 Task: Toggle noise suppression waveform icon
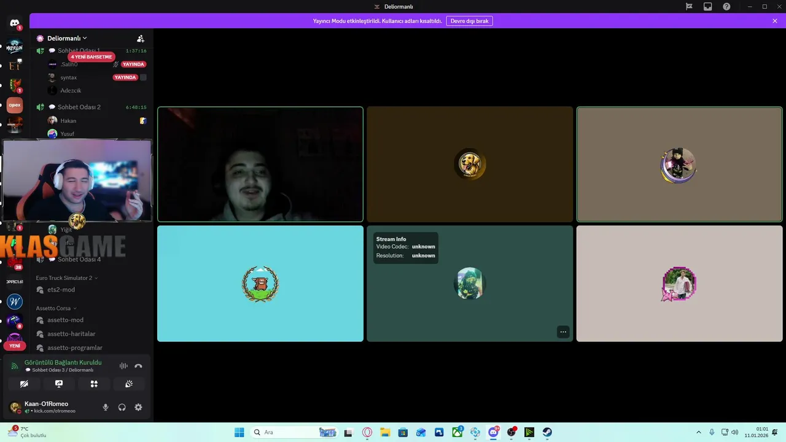point(123,366)
